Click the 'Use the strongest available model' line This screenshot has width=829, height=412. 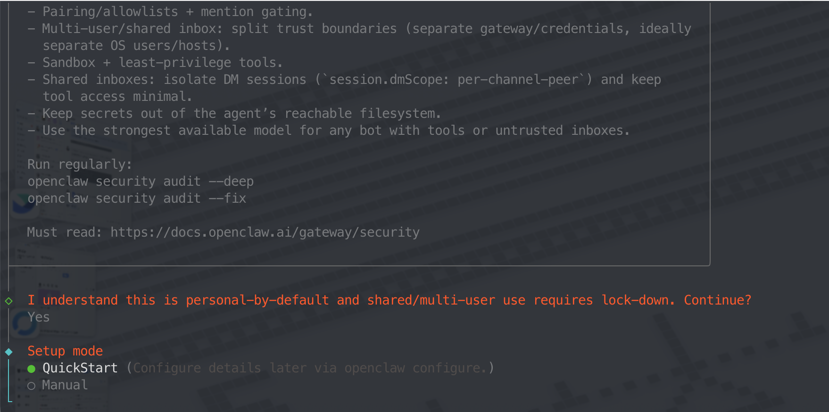[x=336, y=131]
